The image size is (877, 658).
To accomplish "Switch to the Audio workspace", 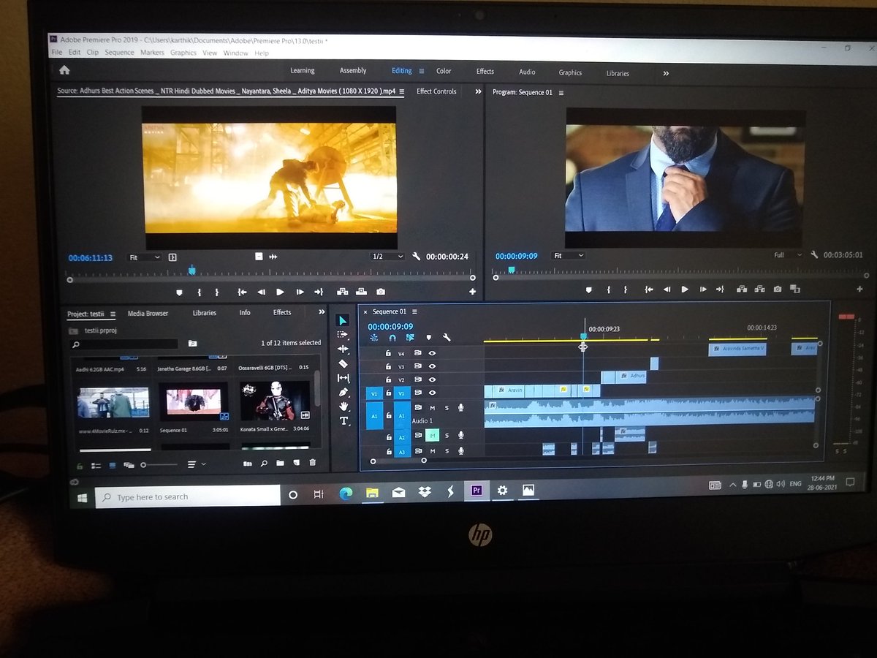I will click(x=527, y=72).
